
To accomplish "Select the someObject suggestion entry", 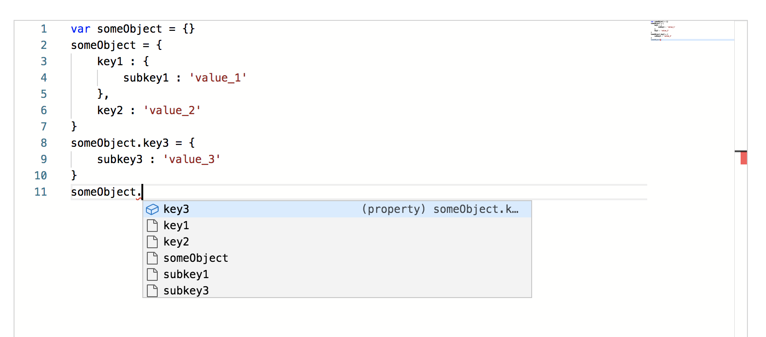I will click(x=337, y=258).
